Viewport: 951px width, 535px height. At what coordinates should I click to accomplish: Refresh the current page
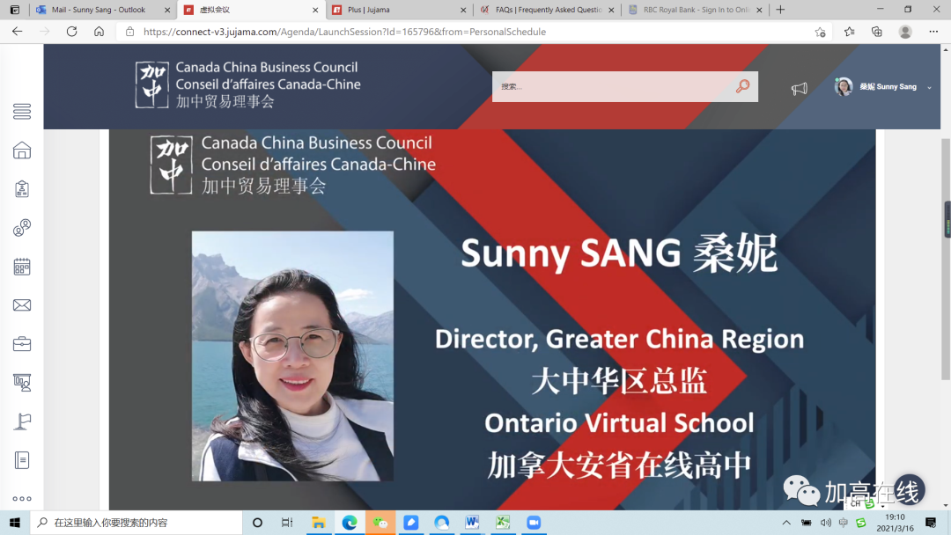coord(71,32)
